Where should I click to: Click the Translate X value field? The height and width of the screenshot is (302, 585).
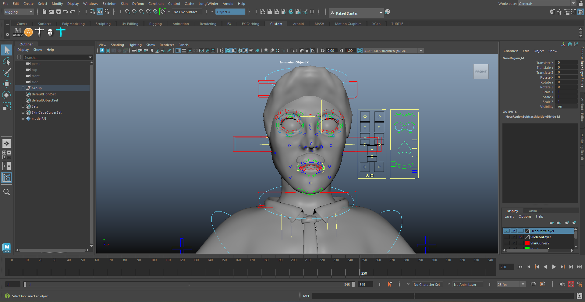click(x=566, y=62)
